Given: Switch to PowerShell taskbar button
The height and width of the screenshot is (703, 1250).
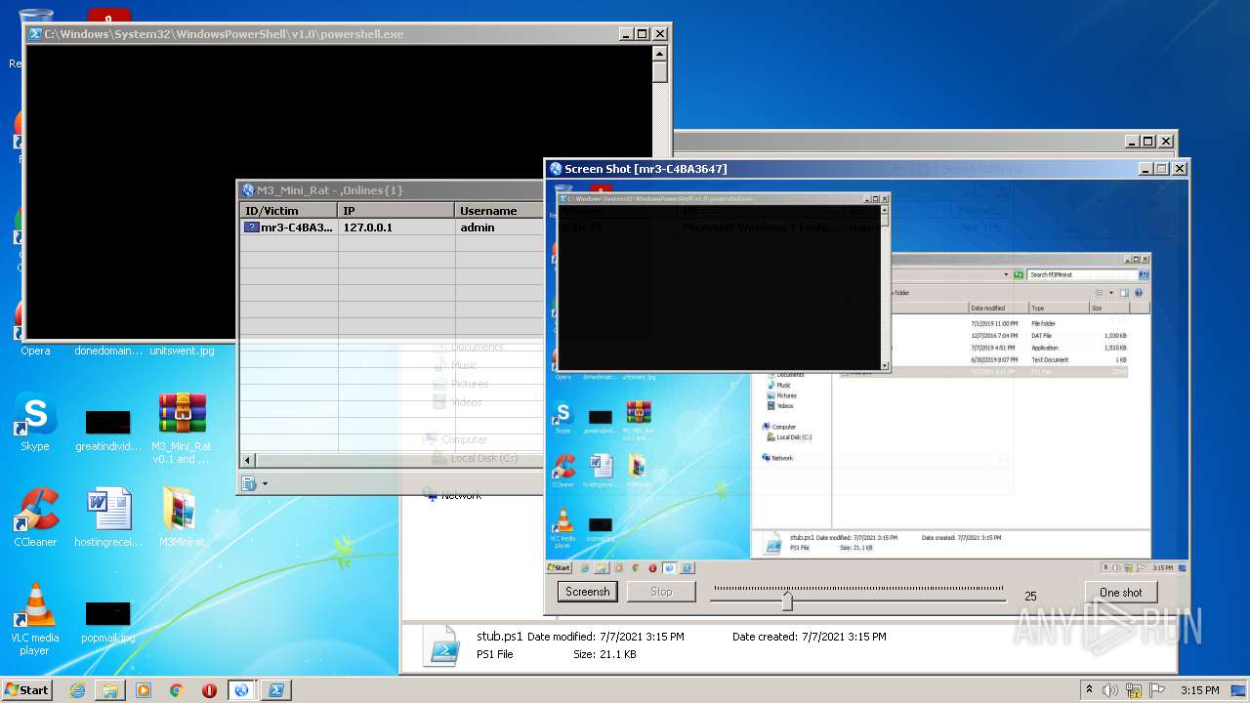Looking at the screenshot, I should pos(276,690).
